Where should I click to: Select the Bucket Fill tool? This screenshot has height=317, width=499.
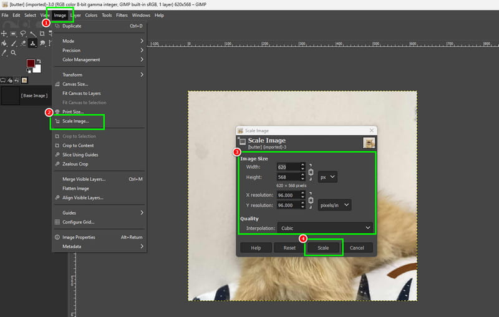point(4,43)
